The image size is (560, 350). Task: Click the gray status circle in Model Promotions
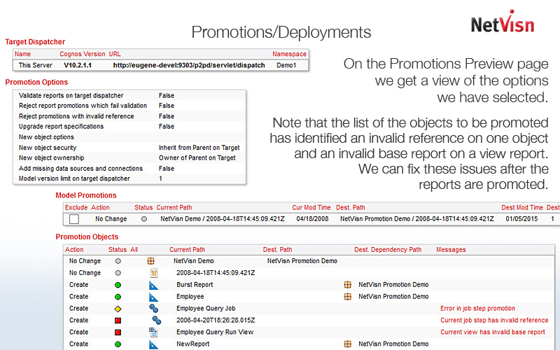tap(144, 219)
